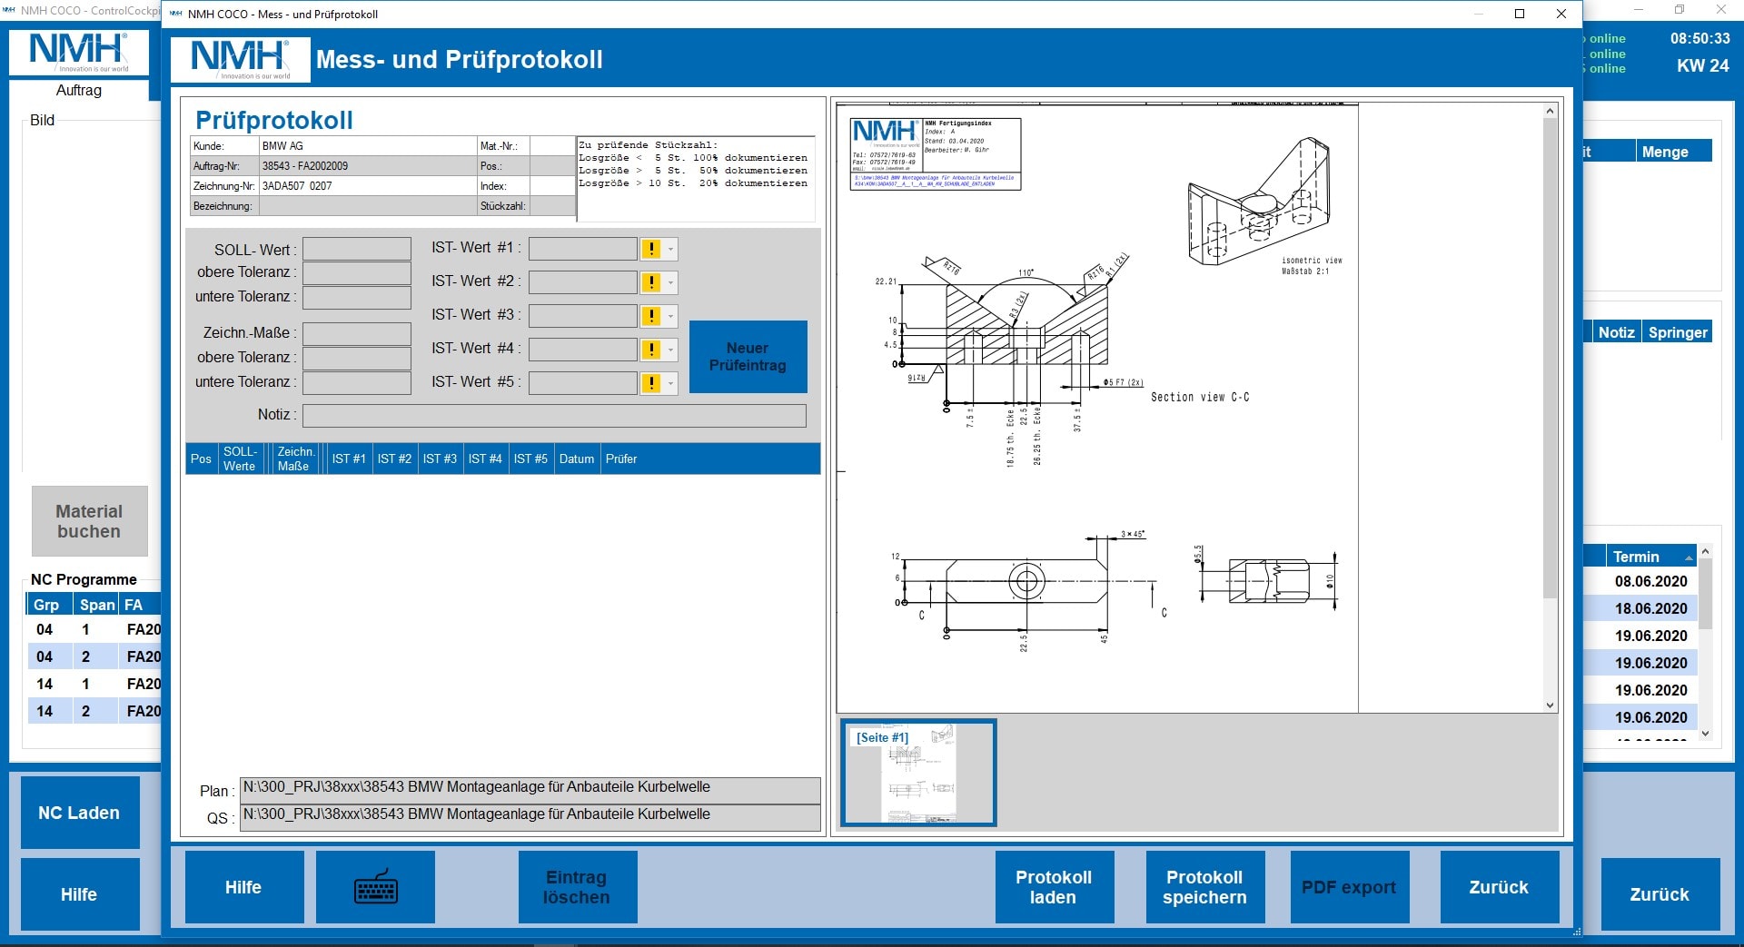1744x947 pixels.
Task: Open Hilfe in the protocol window
Action: pyautogui.click(x=243, y=887)
